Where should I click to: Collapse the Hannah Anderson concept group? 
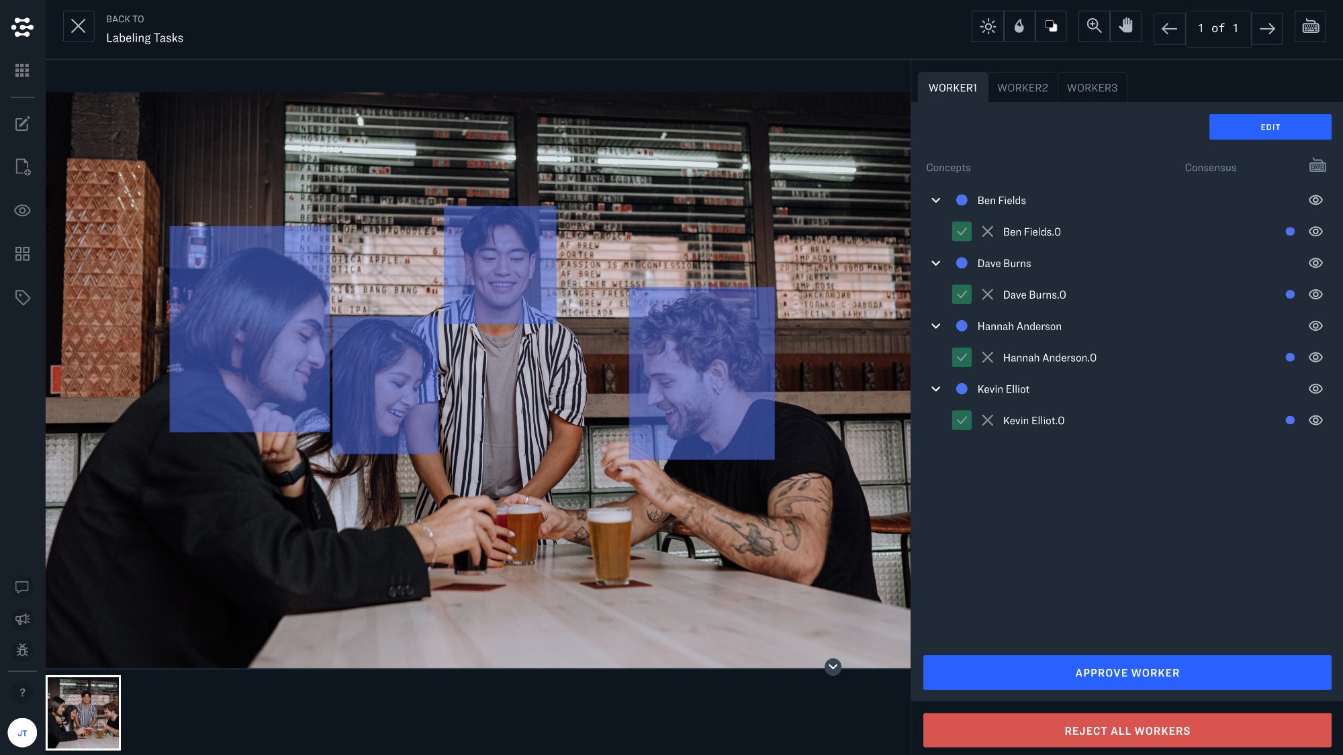coord(935,326)
